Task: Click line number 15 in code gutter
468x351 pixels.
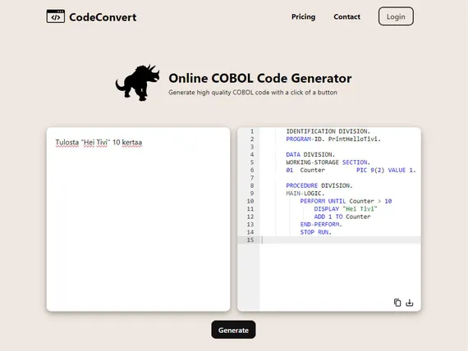Action: click(250, 239)
